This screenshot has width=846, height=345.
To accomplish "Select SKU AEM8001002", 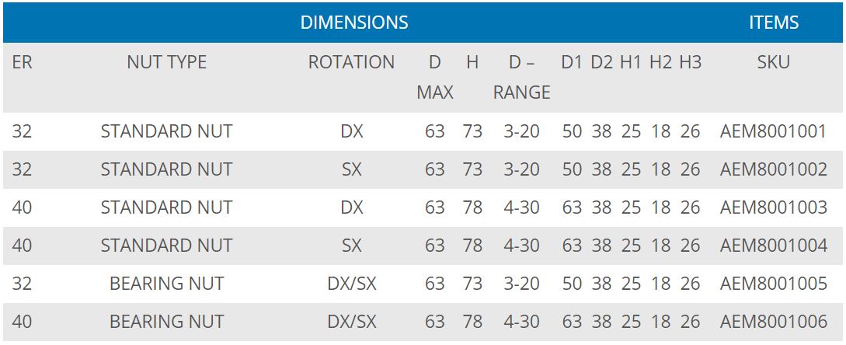I will pyautogui.click(x=773, y=169).
